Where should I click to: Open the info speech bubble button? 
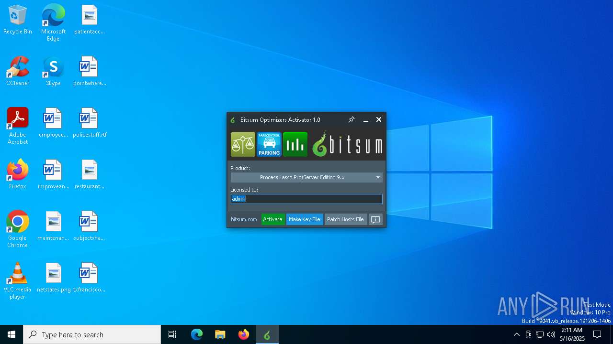[375, 219]
